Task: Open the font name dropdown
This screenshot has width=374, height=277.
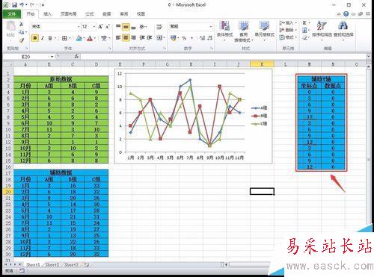Action: point(79,26)
